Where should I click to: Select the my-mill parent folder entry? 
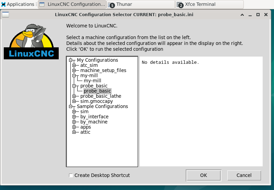click(x=89, y=75)
